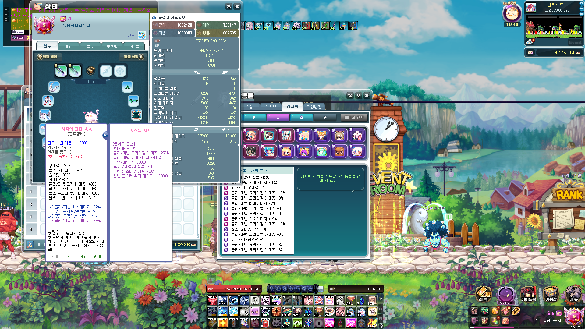Click the dice icon with N badge
Image resolution: width=585 pixels, height=329 pixels.
click(495, 311)
